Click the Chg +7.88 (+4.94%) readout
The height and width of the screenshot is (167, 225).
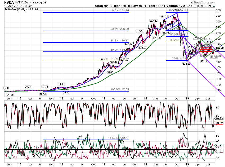[x=199, y=6]
